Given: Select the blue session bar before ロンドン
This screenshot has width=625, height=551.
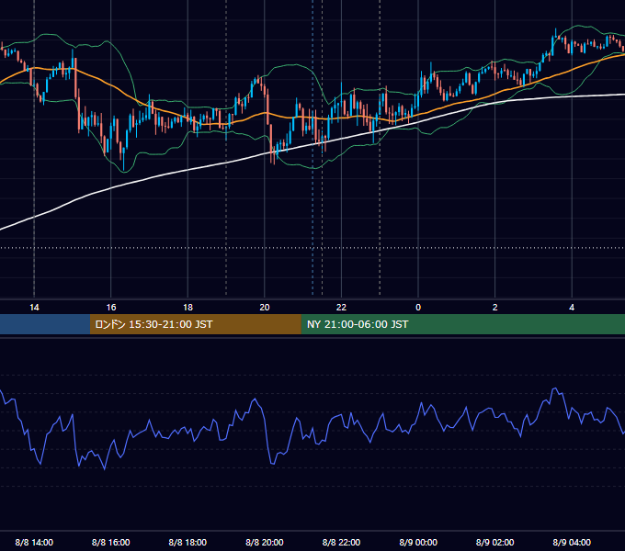Looking at the screenshot, I should tap(45, 324).
